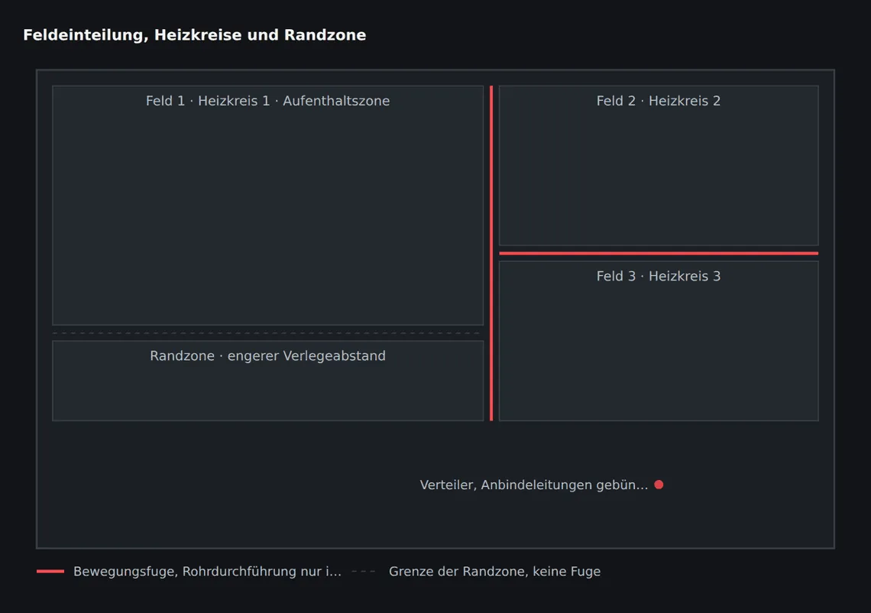The width and height of the screenshot is (871, 613).
Task: Select the label 'Feld 2 · Heizkreis 2'
Action: (659, 101)
